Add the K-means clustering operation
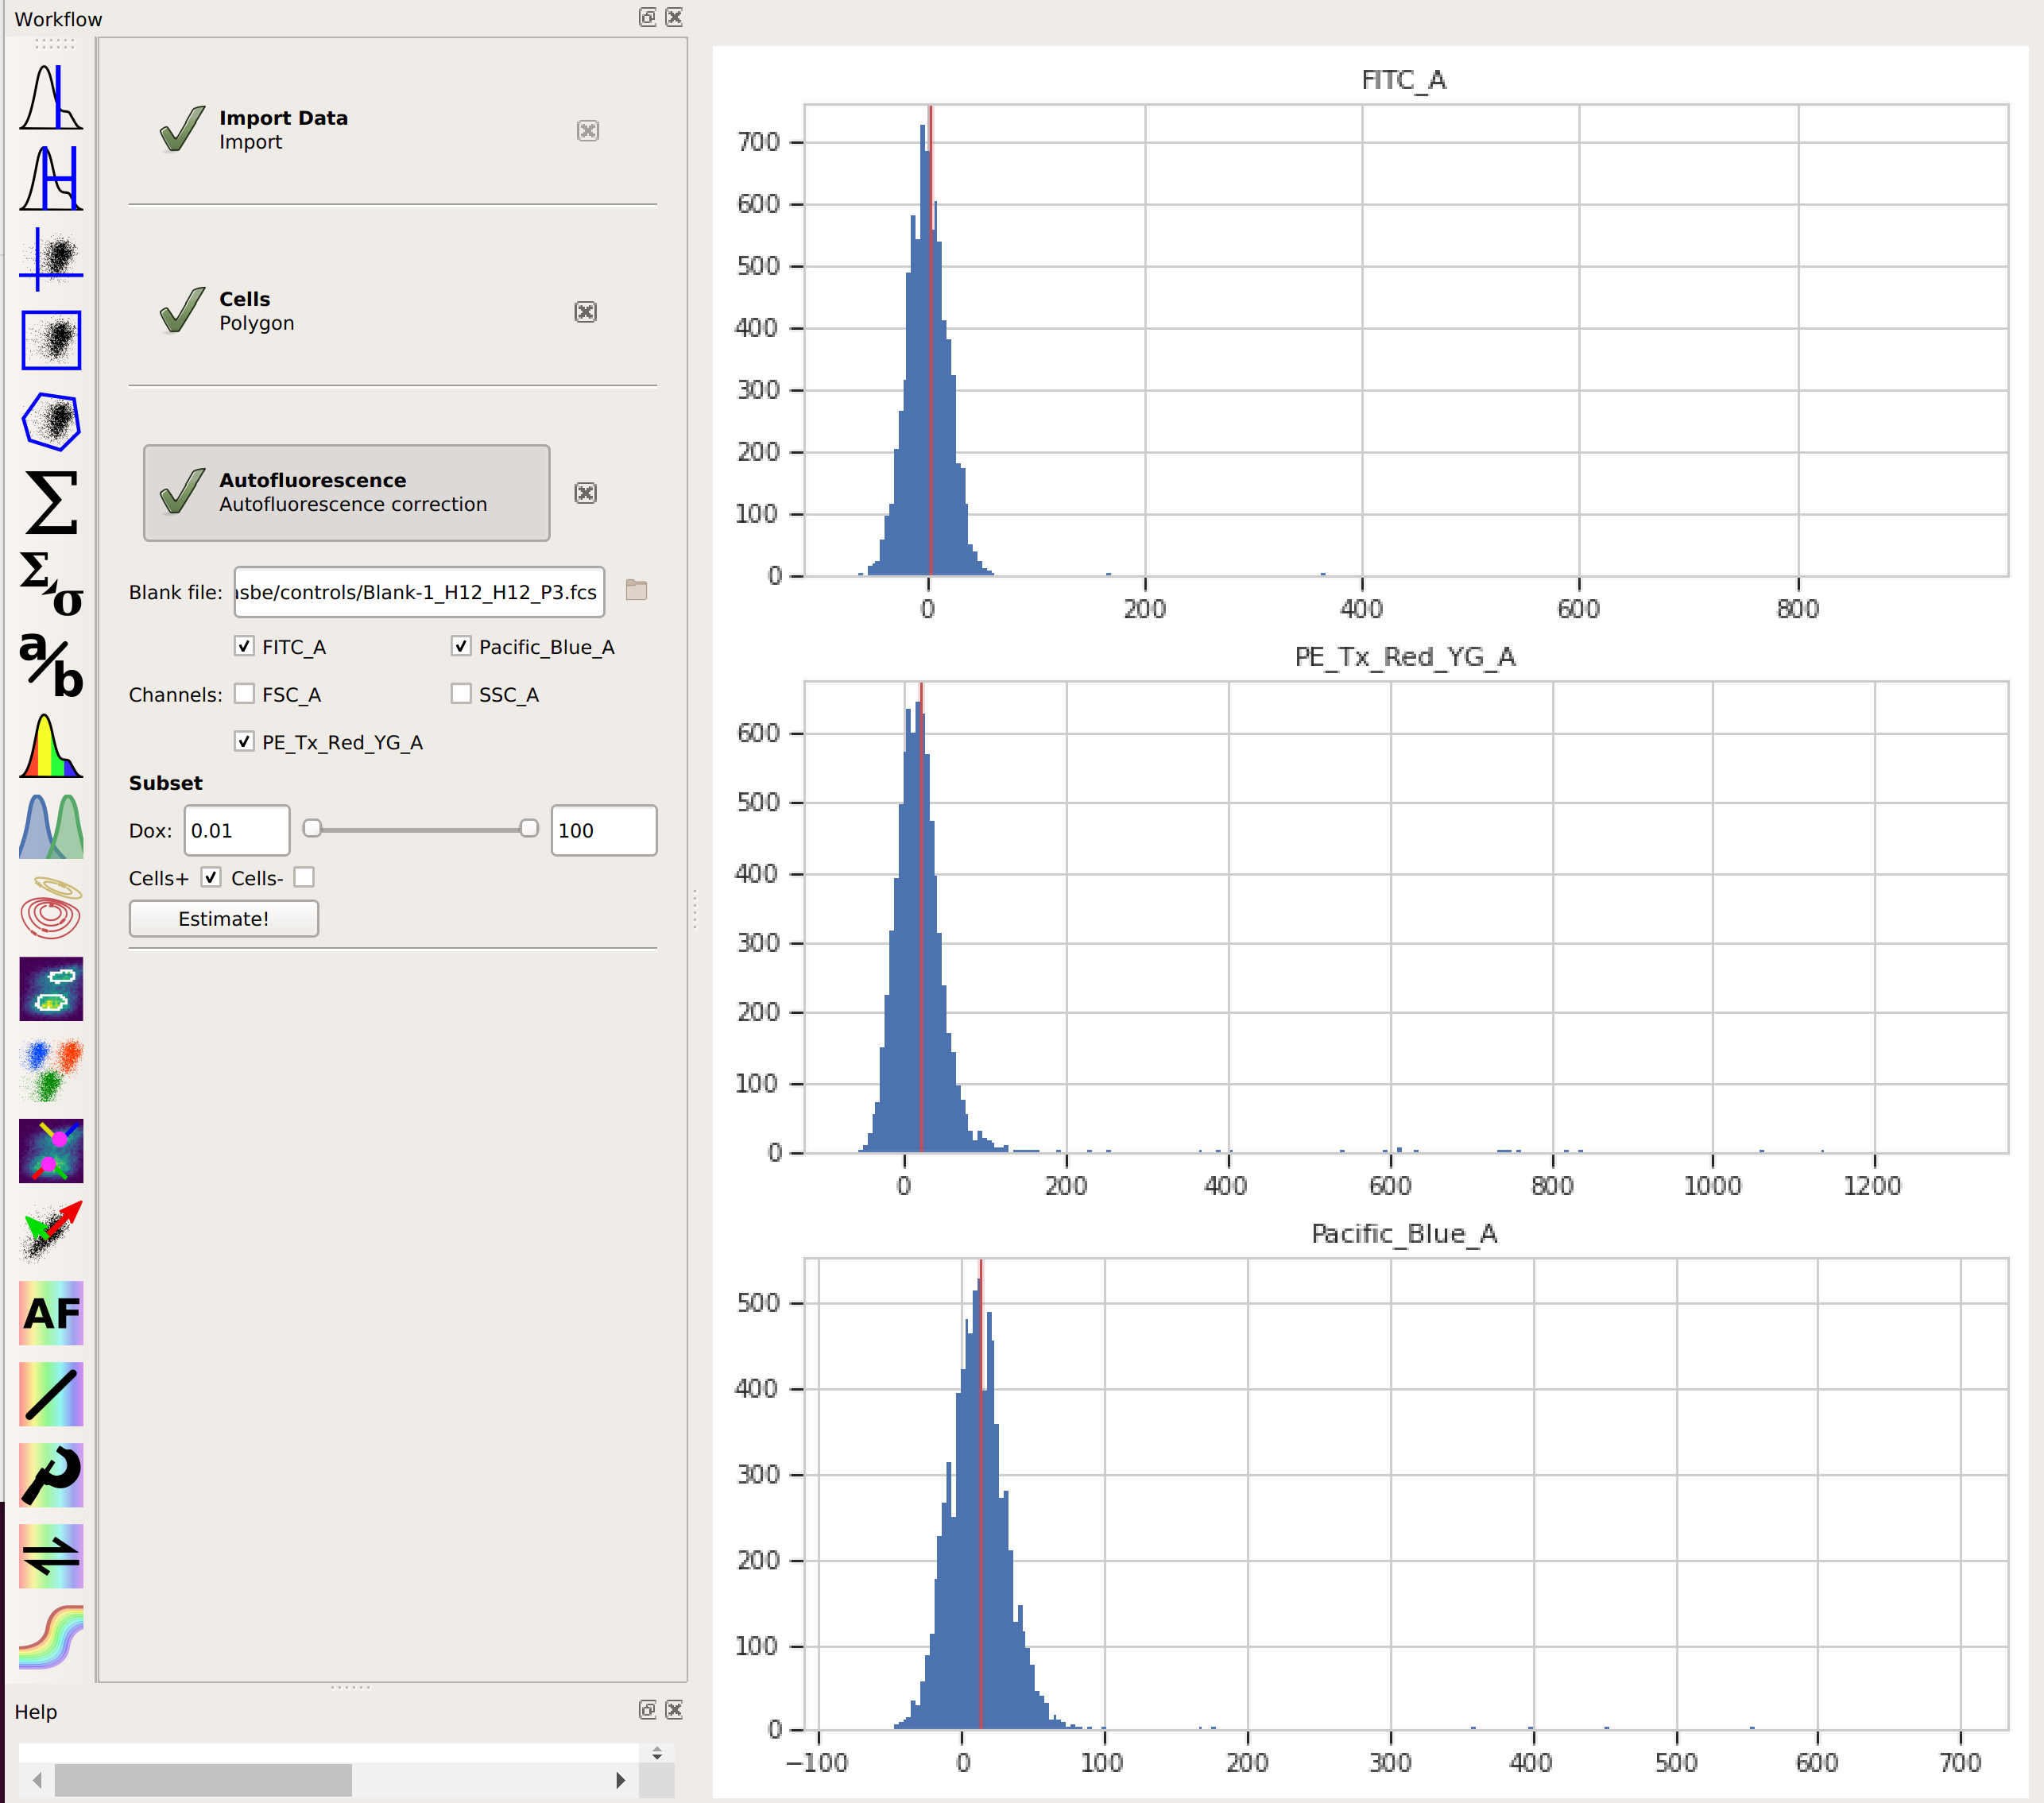Screen dimensions: 2044x1803 pyautogui.click(x=51, y=1070)
